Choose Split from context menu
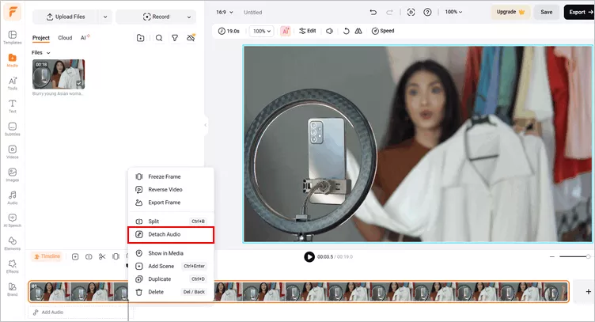The image size is (595, 322). pos(171,221)
